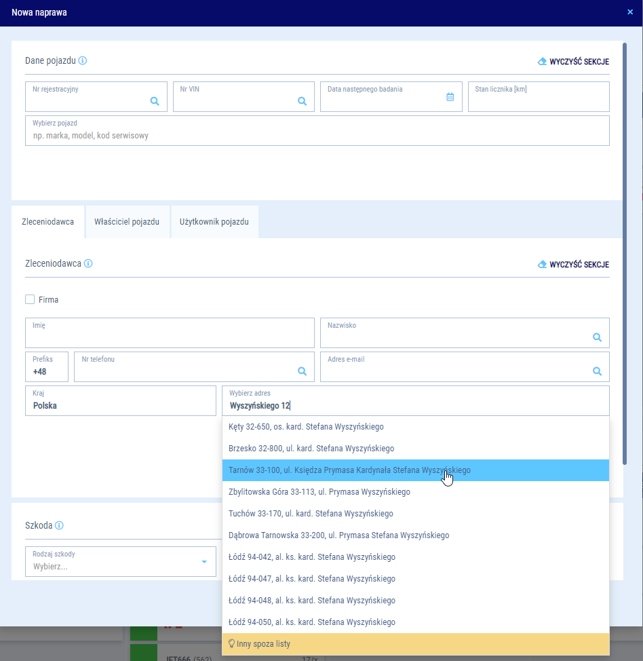The height and width of the screenshot is (661, 643).
Task: Click search icon in Nr rejestracyjny field
Action: click(155, 101)
